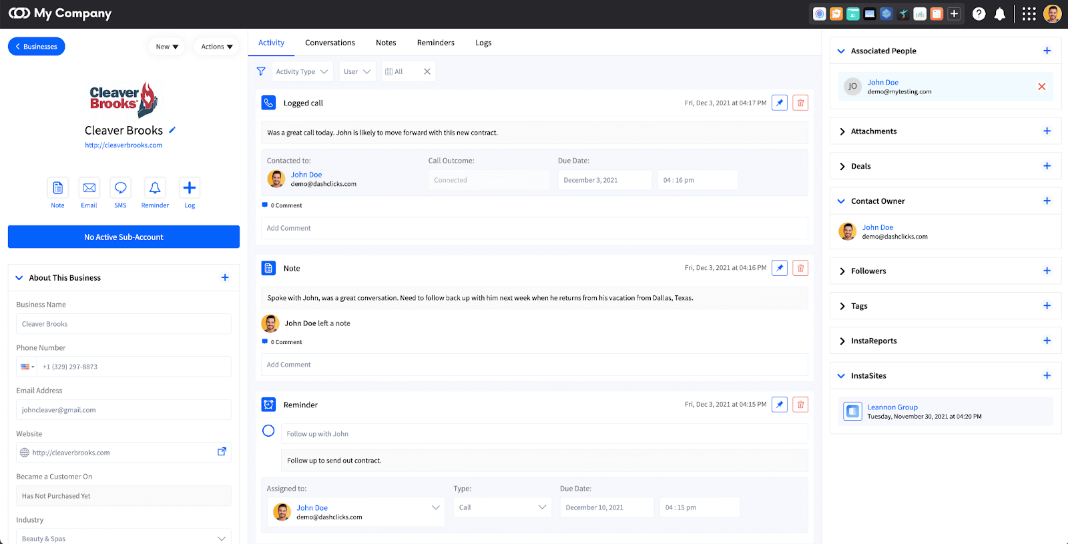
Task: Open the New dropdown menu
Action: tap(167, 47)
